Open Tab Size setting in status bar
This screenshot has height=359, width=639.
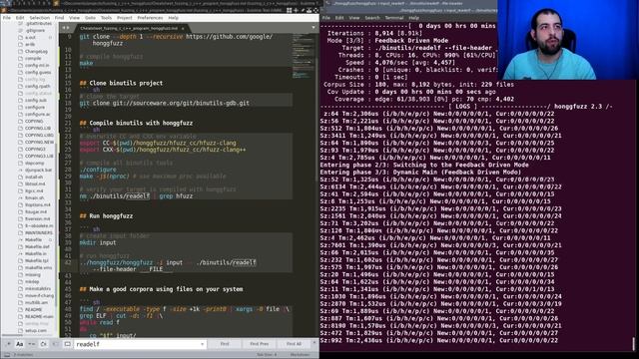(268, 355)
